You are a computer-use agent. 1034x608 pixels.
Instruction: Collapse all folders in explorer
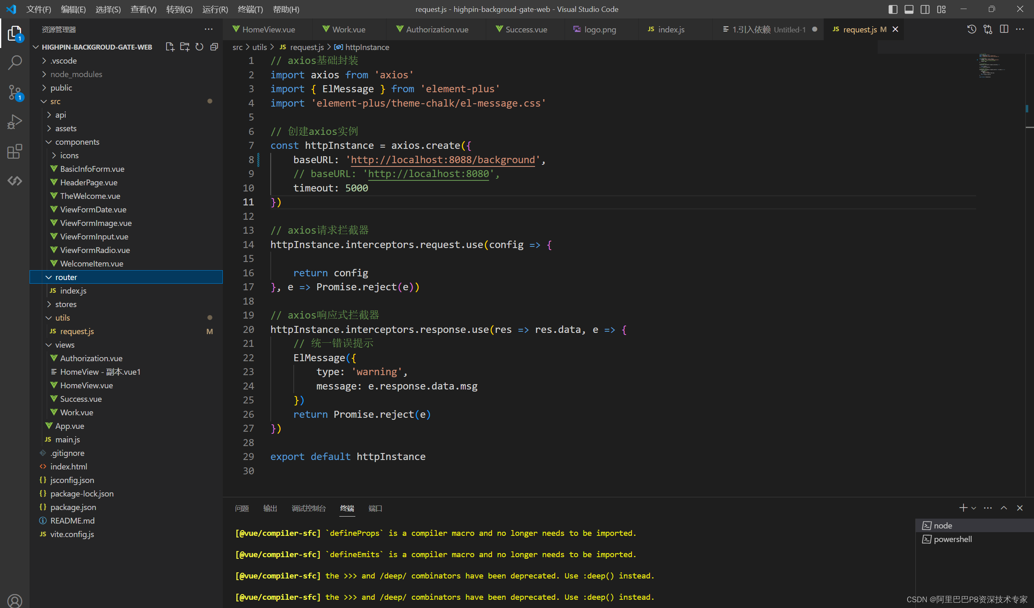pos(214,47)
